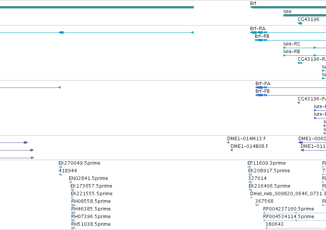Click the lute-RB transcript label
326x230 pixels.
point(292,52)
